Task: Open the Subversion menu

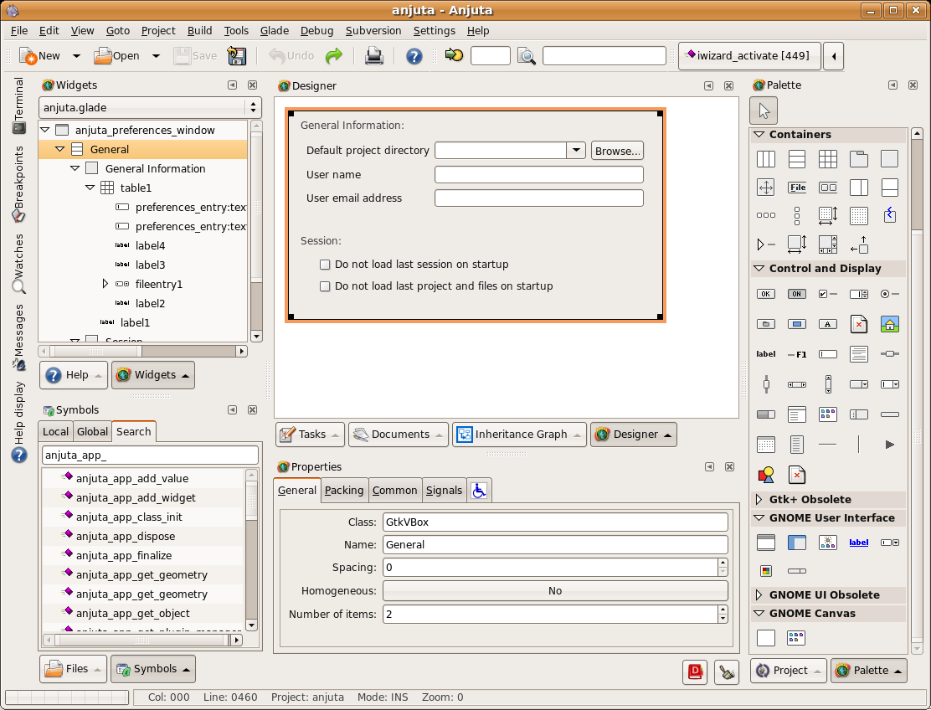Action: click(373, 30)
